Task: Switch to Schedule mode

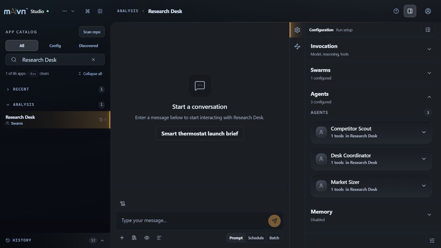Action: 256,238
